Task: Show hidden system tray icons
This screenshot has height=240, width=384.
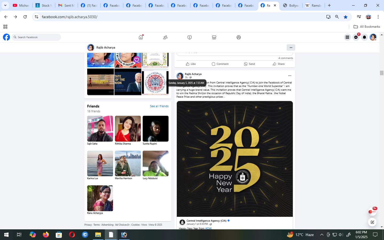Action: coord(322,235)
